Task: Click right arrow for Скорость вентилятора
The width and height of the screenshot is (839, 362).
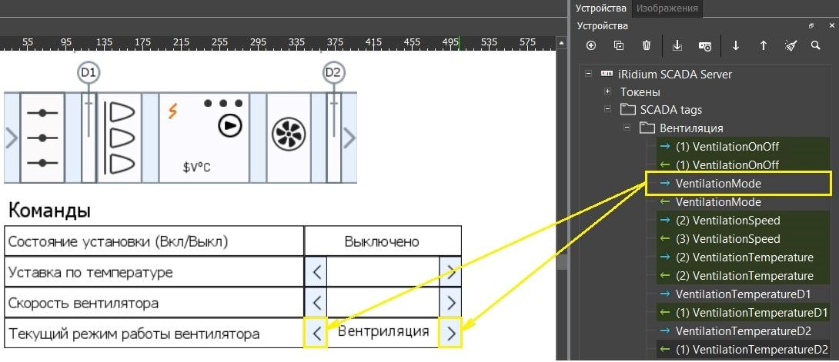Action: pyautogui.click(x=451, y=303)
